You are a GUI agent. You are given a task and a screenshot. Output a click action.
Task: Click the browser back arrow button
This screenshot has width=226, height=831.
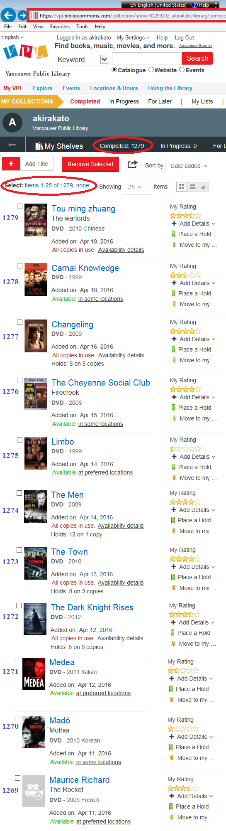point(8,16)
